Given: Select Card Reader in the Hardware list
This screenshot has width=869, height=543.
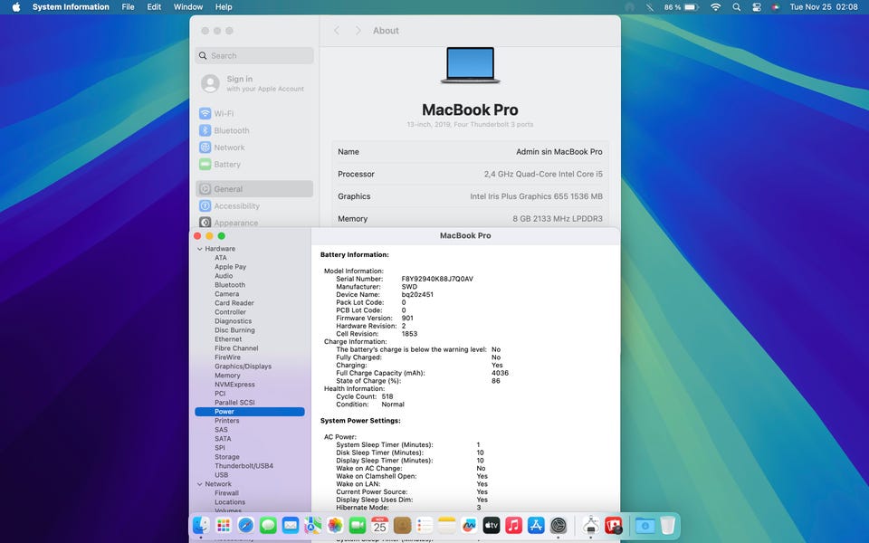Looking at the screenshot, I should pyautogui.click(x=234, y=303).
